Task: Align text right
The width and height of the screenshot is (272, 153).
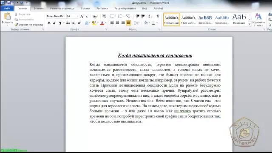Action: pos(123,23)
